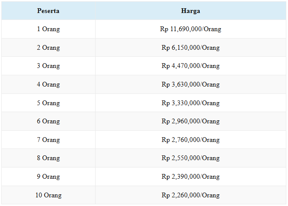This screenshot has height=206, width=288.
Task: Click the Peserta column header
Action: pyautogui.click(x=48, y=11)
